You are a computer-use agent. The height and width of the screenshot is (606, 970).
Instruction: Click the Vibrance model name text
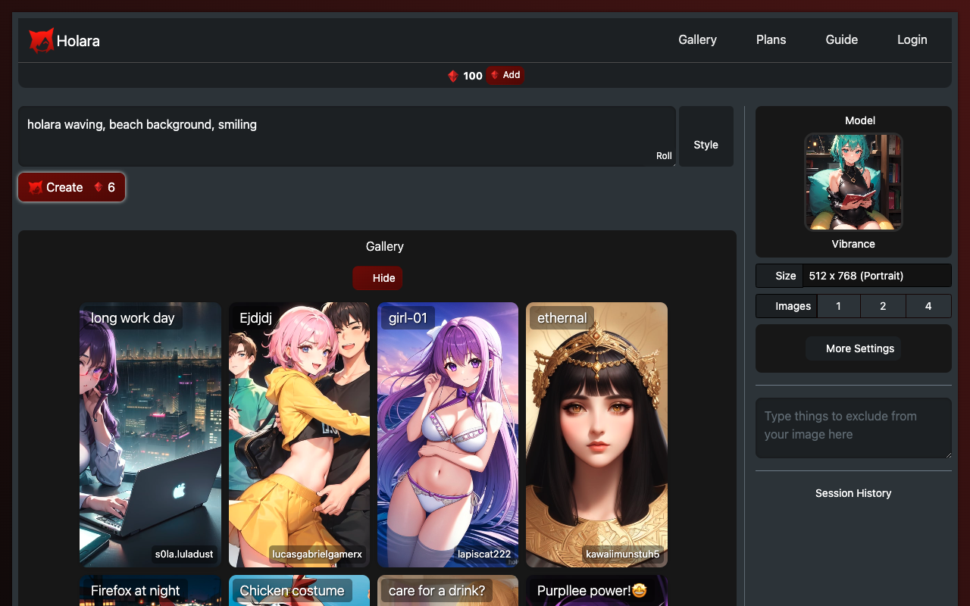pos(853,244)
